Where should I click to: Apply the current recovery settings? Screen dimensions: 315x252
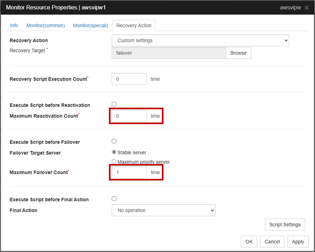pyautogui.click(x=298, y=241)
